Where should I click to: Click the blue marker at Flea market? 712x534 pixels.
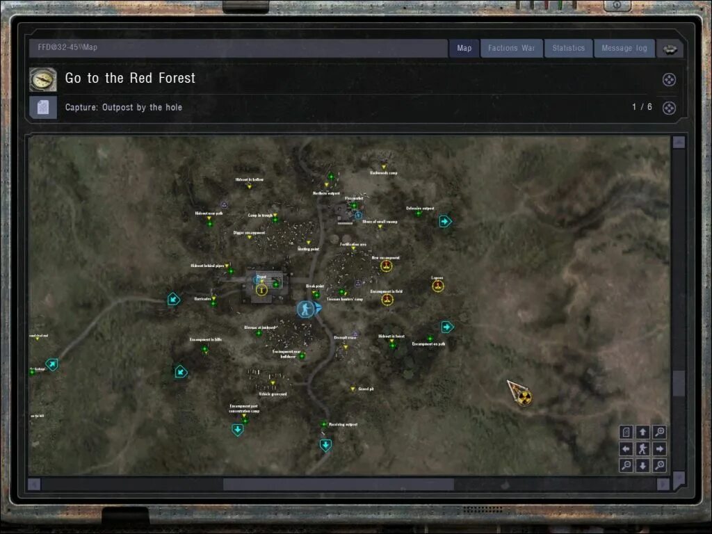358,216
